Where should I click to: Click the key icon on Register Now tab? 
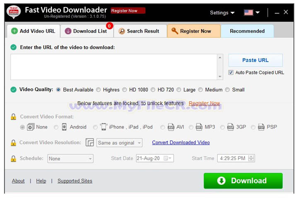[175, 31]
